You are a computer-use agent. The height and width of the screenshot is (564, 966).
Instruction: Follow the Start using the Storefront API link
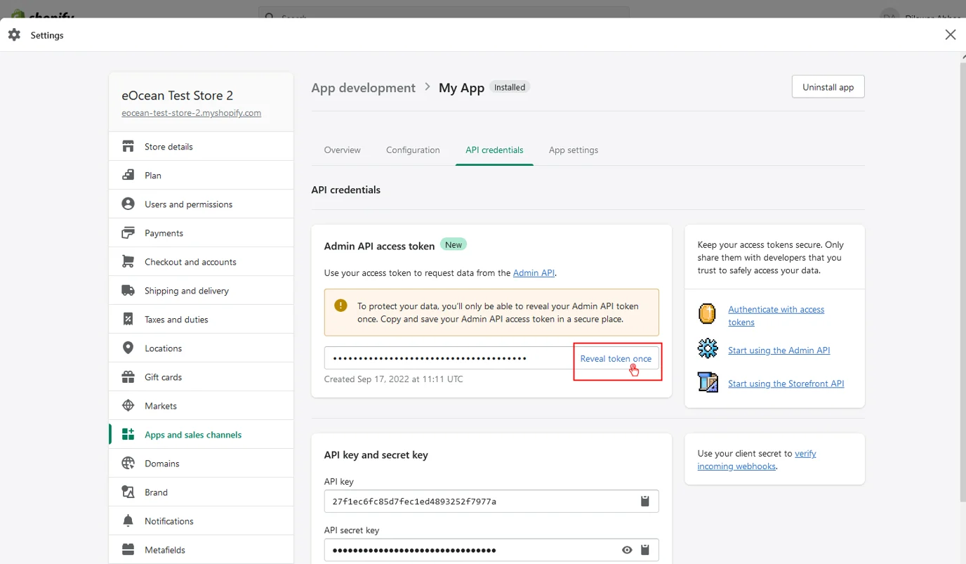786,383
